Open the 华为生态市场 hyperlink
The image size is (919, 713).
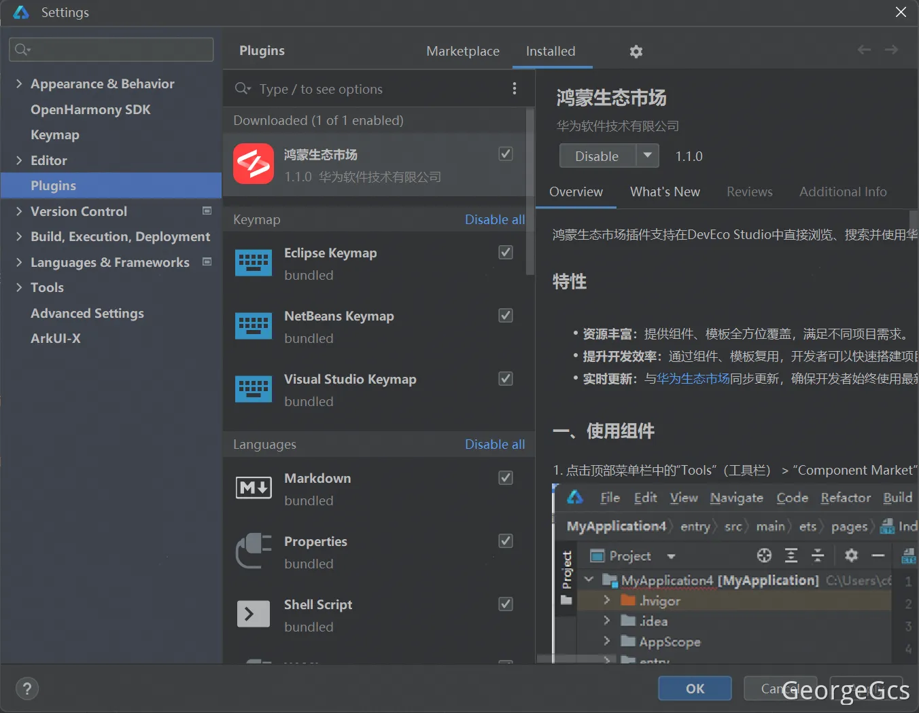point(693,378)
